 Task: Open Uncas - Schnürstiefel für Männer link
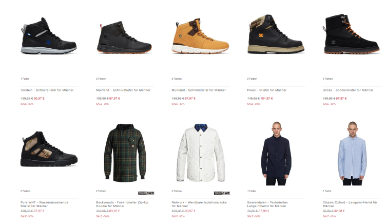pyautogui.click(x=348, y=90)
